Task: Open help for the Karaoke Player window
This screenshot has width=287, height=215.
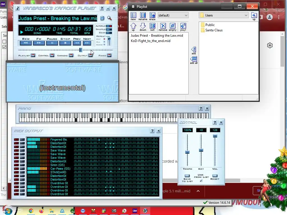Action: pyautogui.click(x=102, y=8)
